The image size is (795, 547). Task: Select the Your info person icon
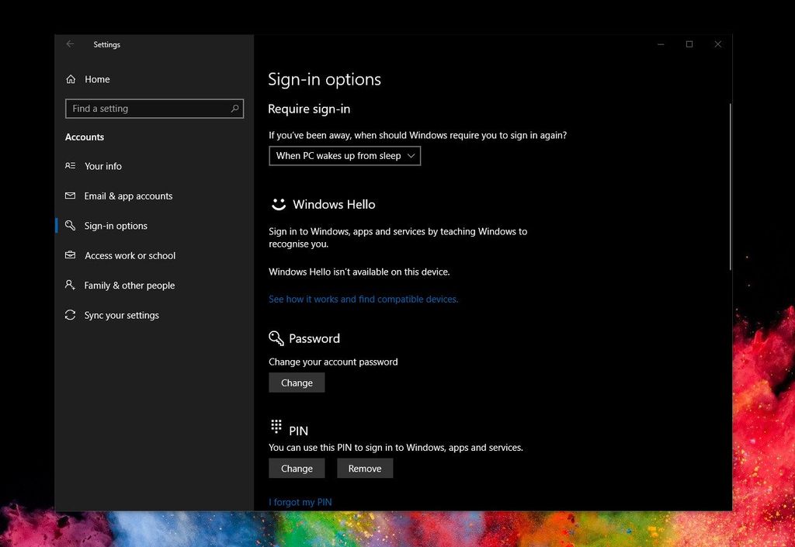click(x=71, y=166)
